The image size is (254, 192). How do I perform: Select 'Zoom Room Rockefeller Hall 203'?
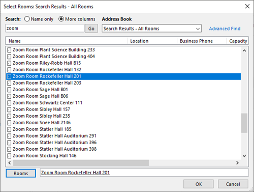point(47,83)
